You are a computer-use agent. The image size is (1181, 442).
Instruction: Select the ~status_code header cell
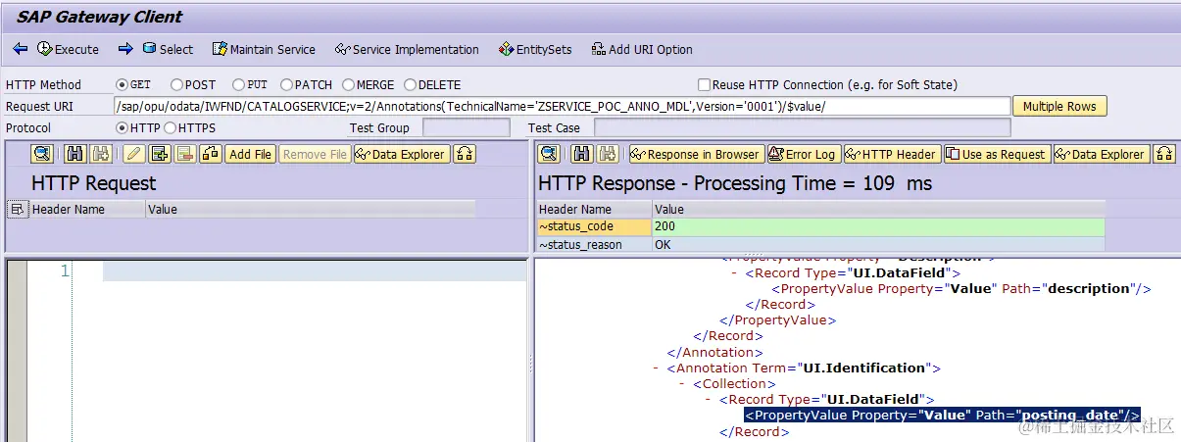pyautogui.click(x=594, y=226)
